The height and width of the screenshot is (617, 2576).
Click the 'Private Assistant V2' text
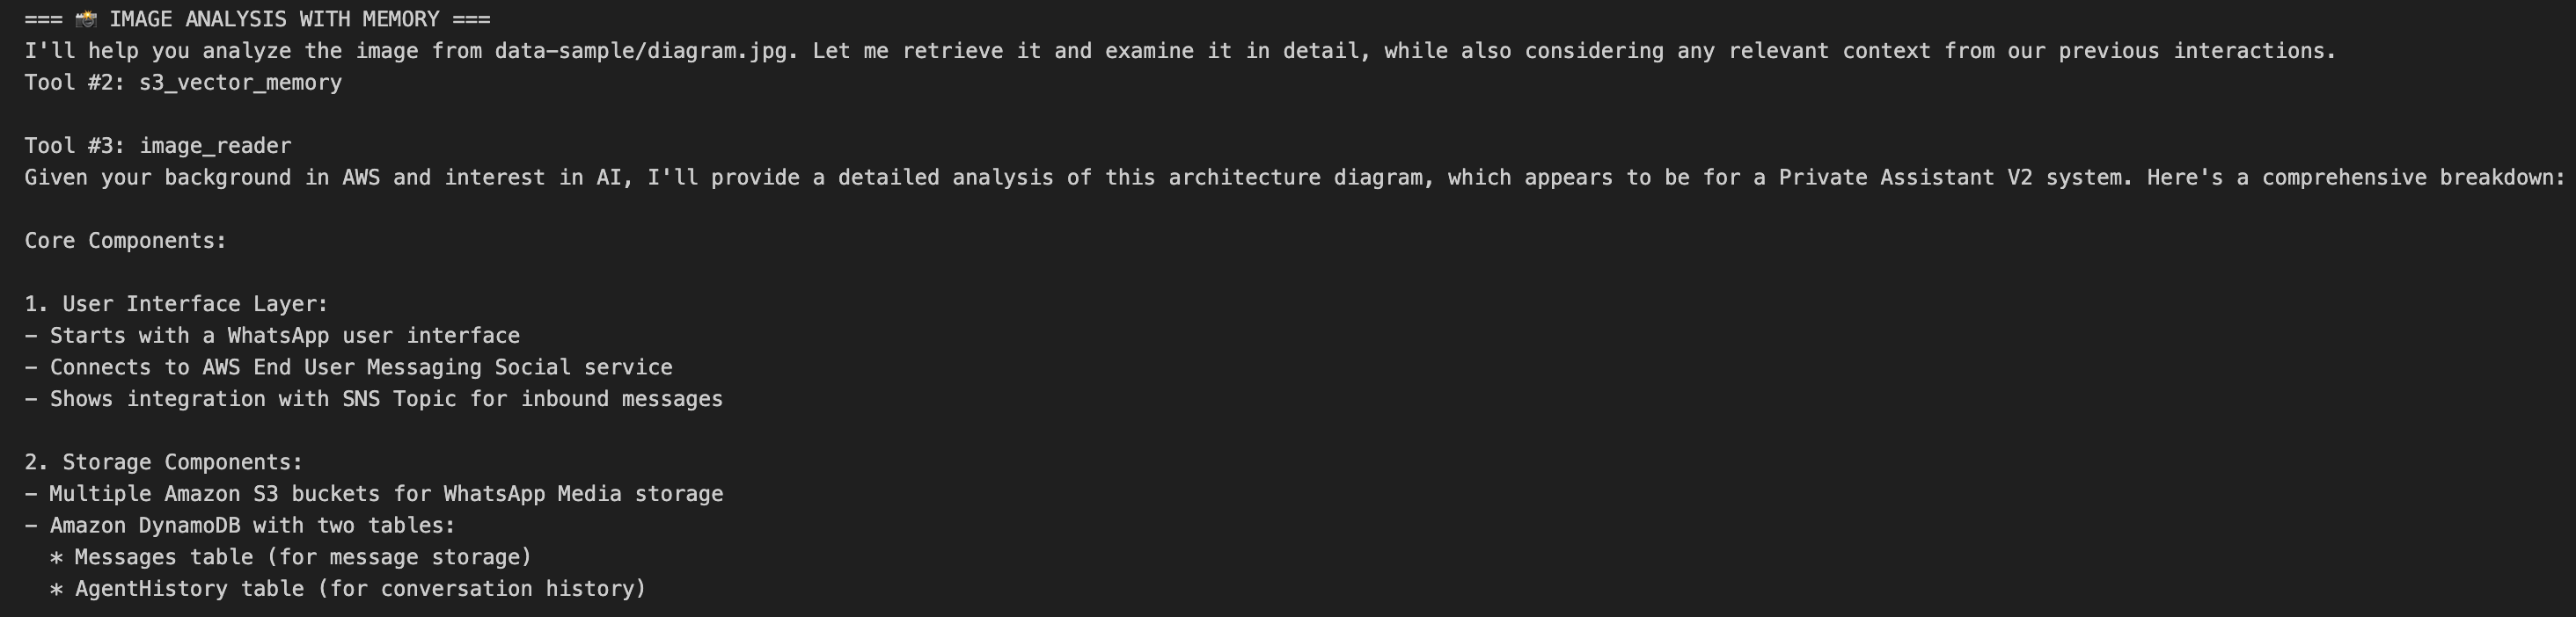click(x=1905, y=178)
